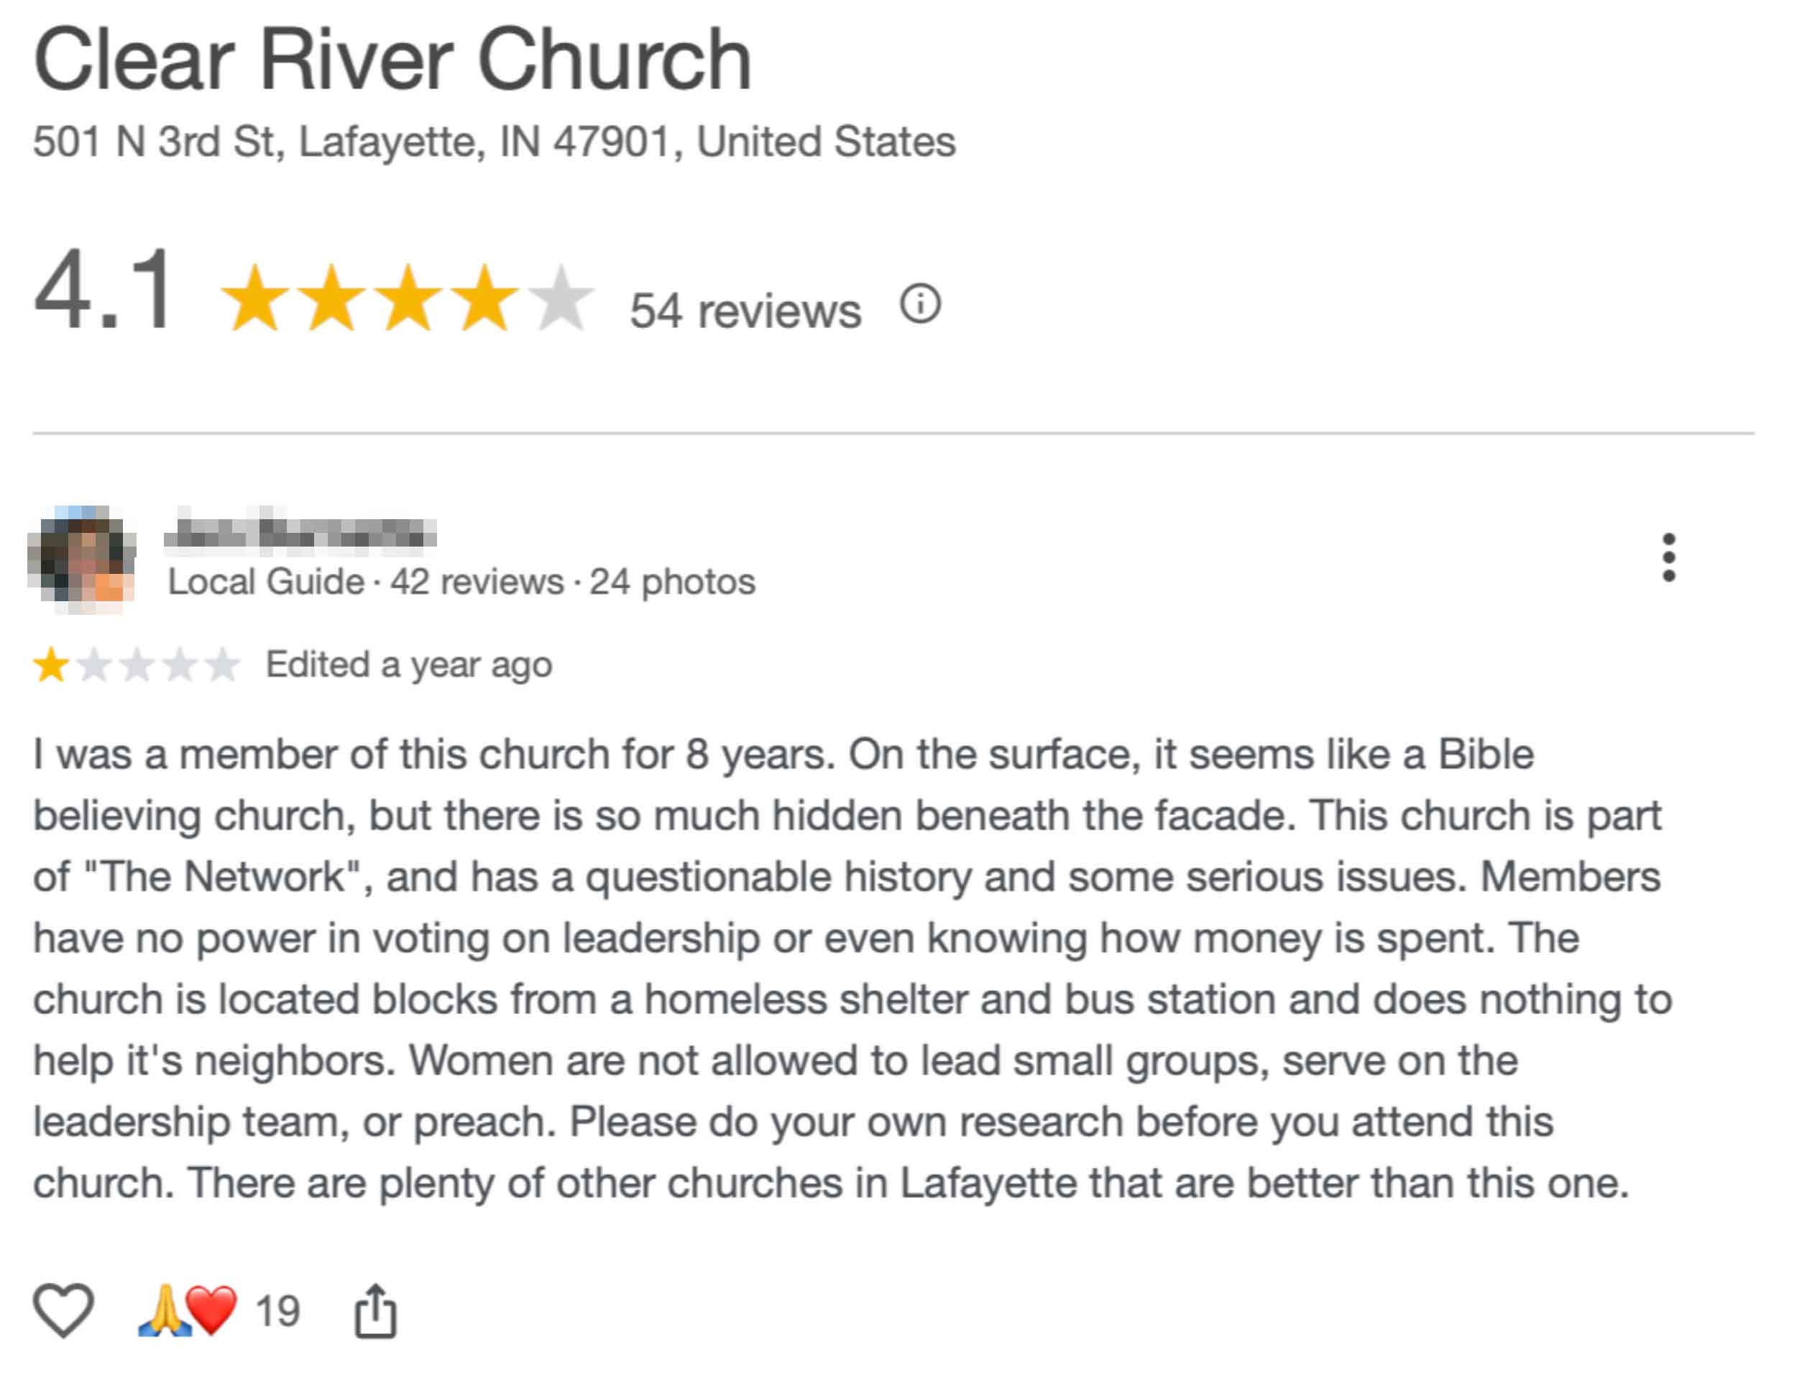Click the praying hands reaction emoji

pos(164,1310)
